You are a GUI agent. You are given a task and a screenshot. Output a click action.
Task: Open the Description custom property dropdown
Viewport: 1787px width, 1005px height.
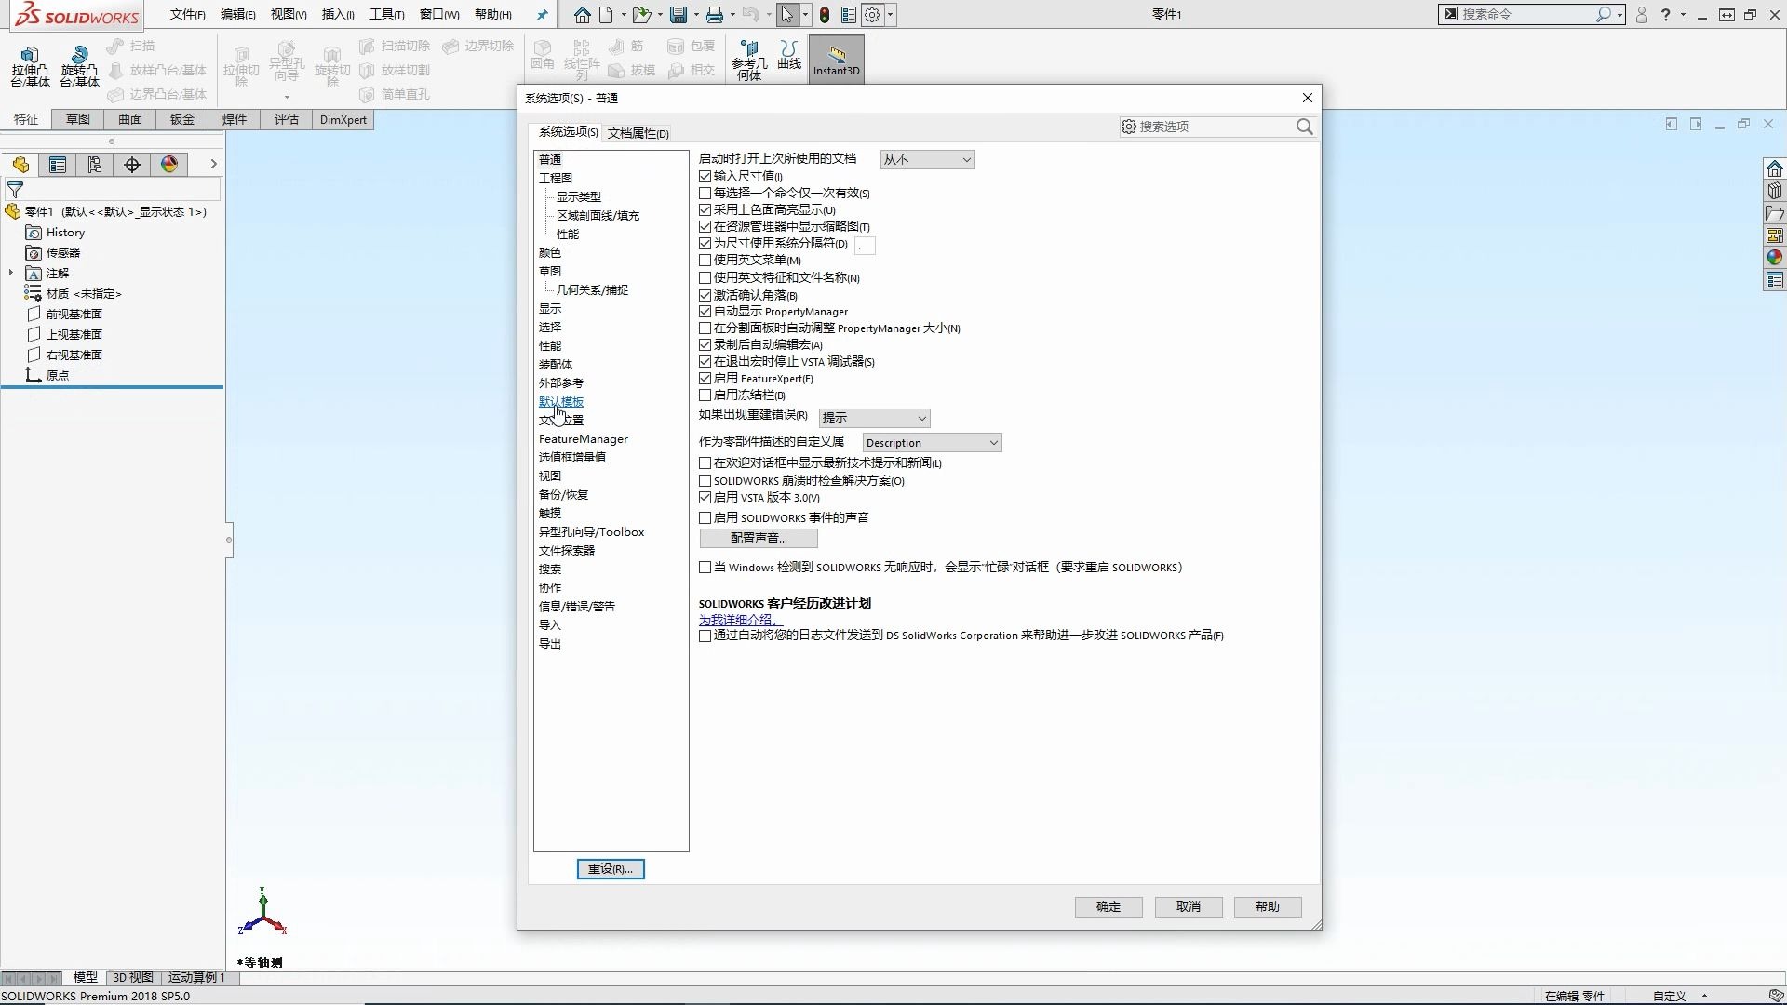(931, 441)
